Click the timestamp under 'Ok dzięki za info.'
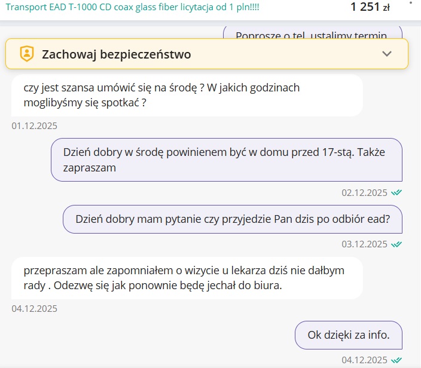The height and width of the screenshot is (368, 421). point(364,360)
